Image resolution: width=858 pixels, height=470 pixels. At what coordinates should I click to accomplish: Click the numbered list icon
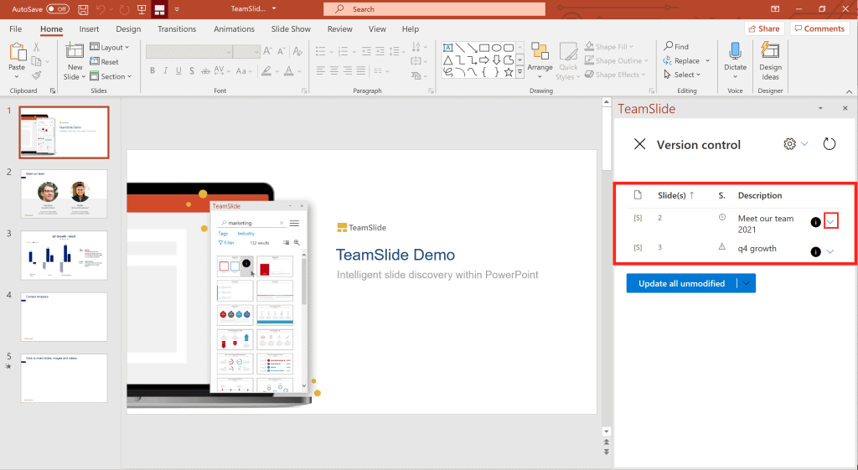pyautogui.click(x=343, y=51)
